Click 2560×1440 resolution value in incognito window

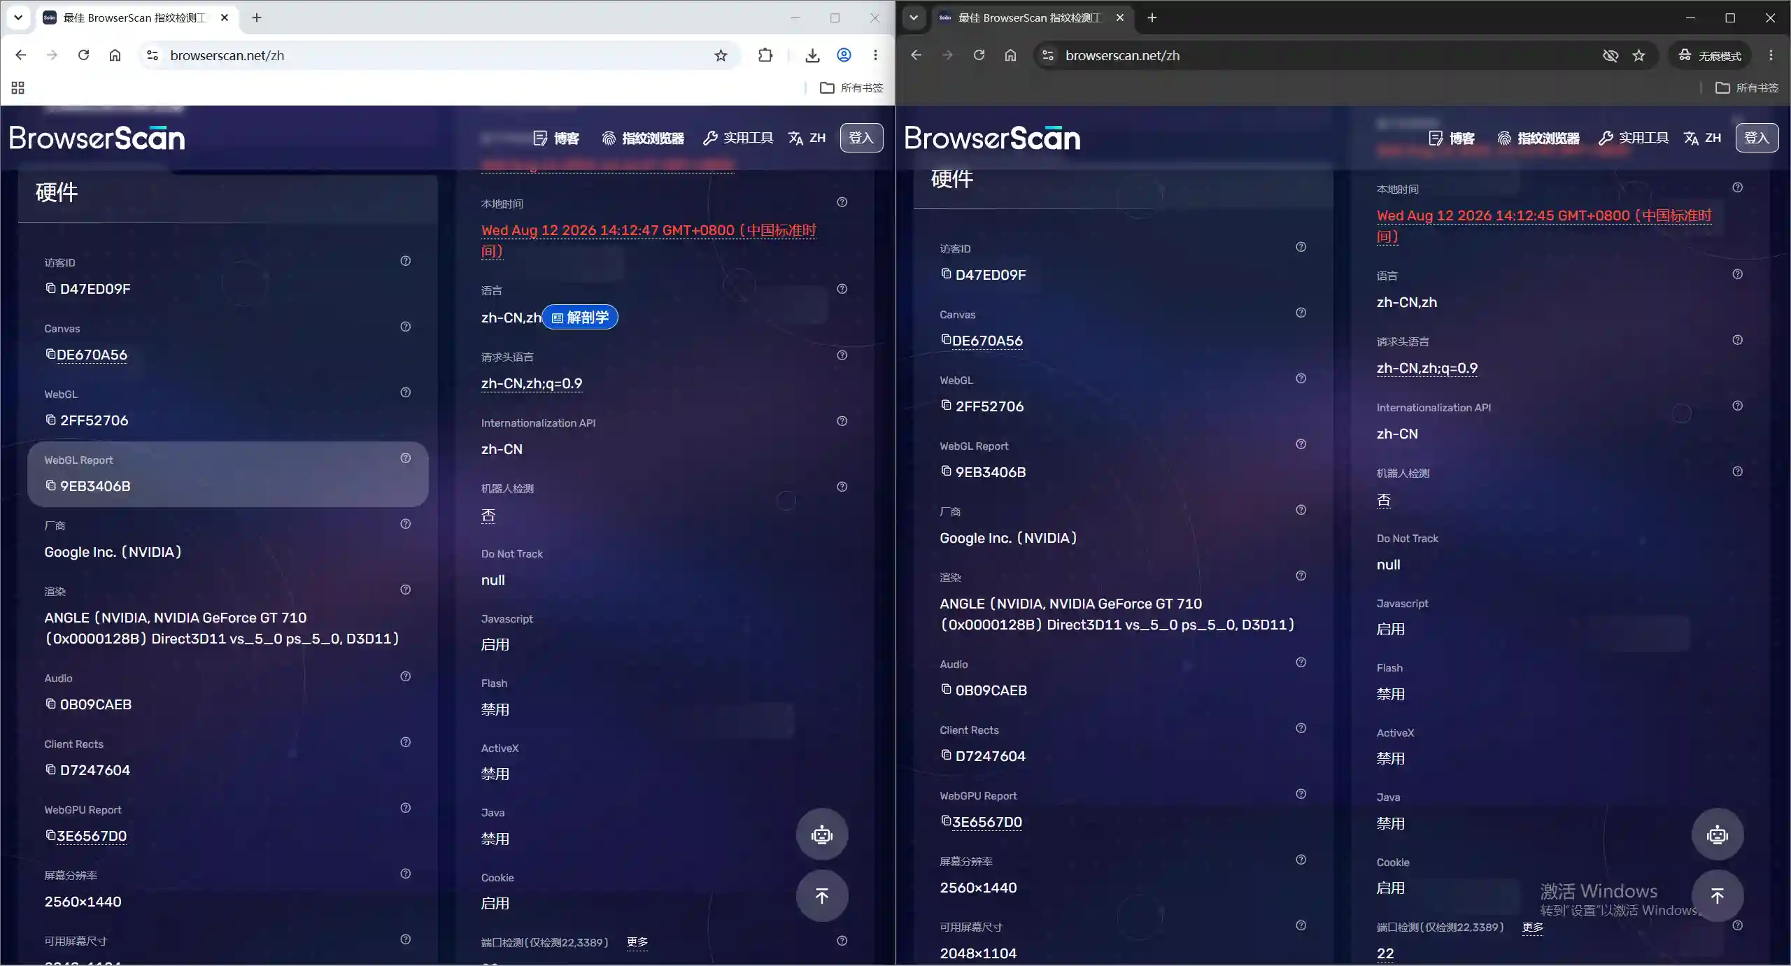[978, 887]
